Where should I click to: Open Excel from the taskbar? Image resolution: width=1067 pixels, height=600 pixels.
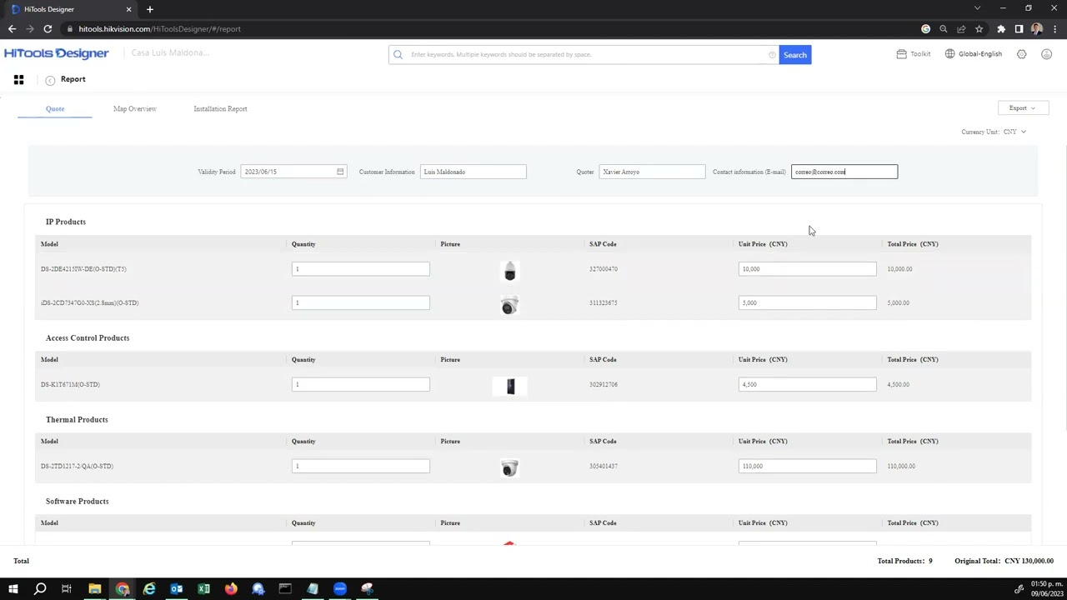click(x=203, y=589)
